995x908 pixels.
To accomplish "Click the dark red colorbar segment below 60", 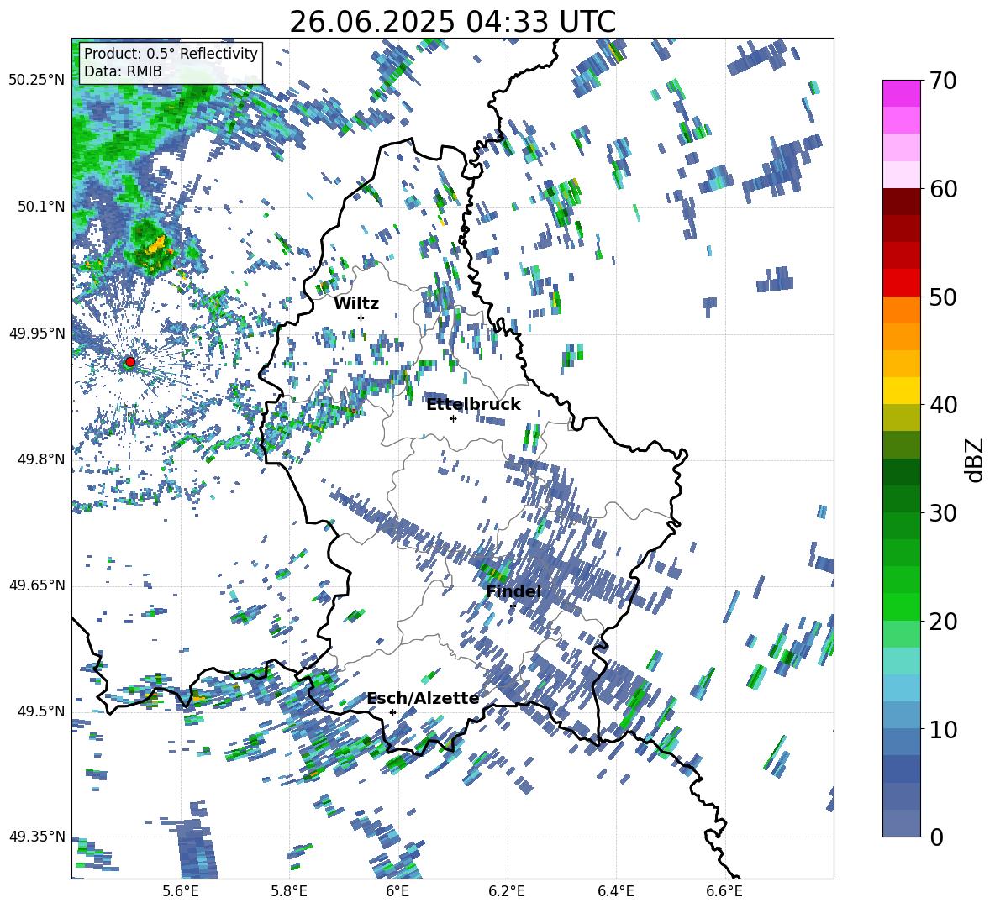I will point(901,202).
